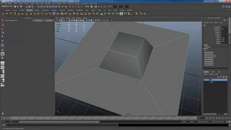Select the topmost polySoftEdge input node
Screen dimensions: 231x130
coord(209,52)
